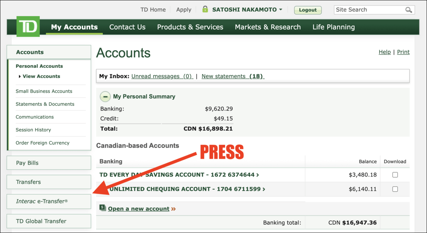Expand the View Accounts disclosure triangle
The height and width of the screenshot is (233, 427).
[x=20, y=76]
